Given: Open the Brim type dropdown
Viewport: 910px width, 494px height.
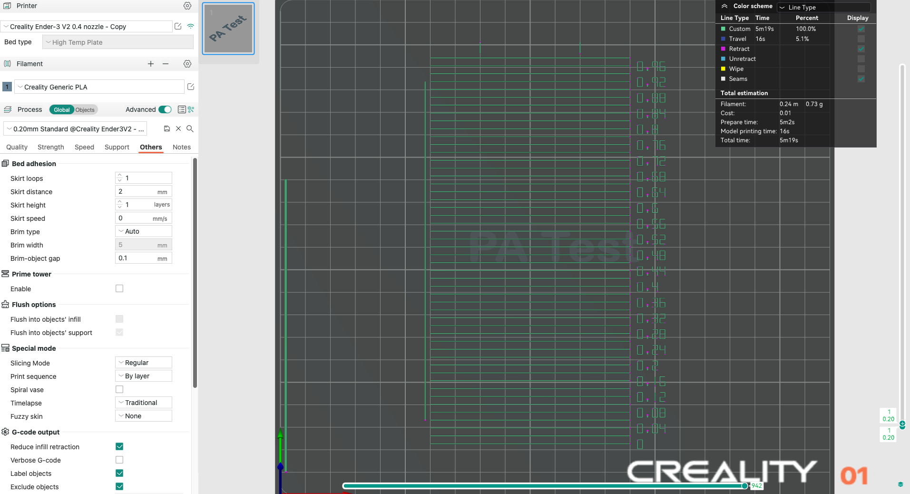Looking at the screenshot, I should 144,231.
